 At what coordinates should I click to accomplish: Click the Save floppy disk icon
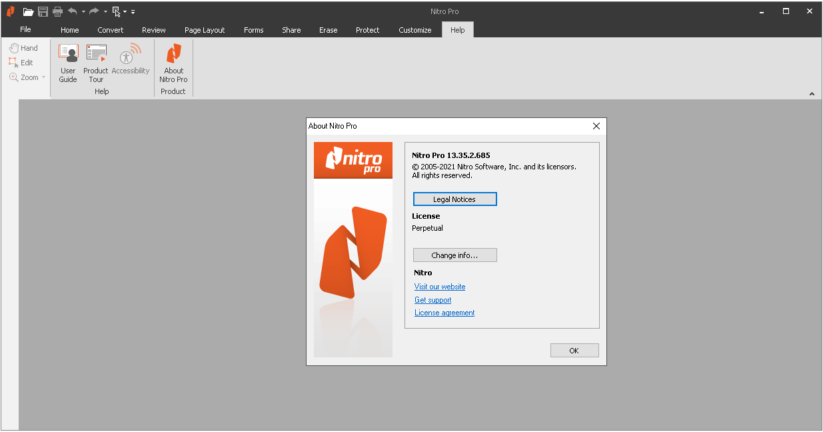click(x=43, y=11)
